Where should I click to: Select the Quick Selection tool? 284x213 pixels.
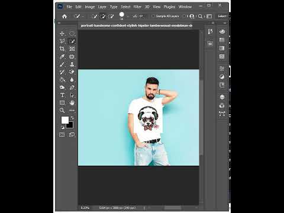coord(72,41)
